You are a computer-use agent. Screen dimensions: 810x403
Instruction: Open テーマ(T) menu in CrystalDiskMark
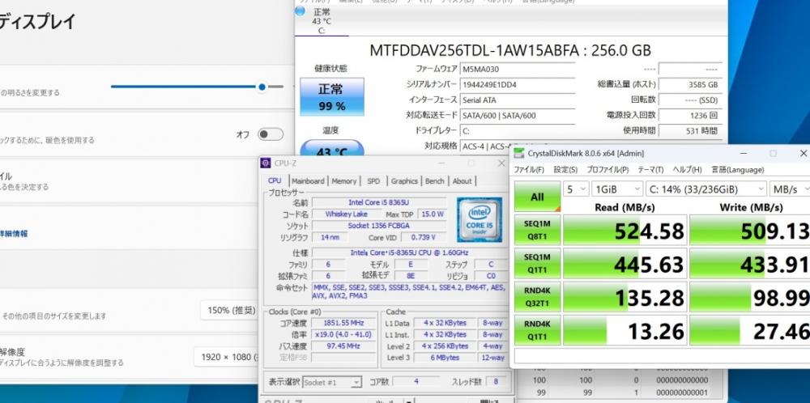coord(650,170)
